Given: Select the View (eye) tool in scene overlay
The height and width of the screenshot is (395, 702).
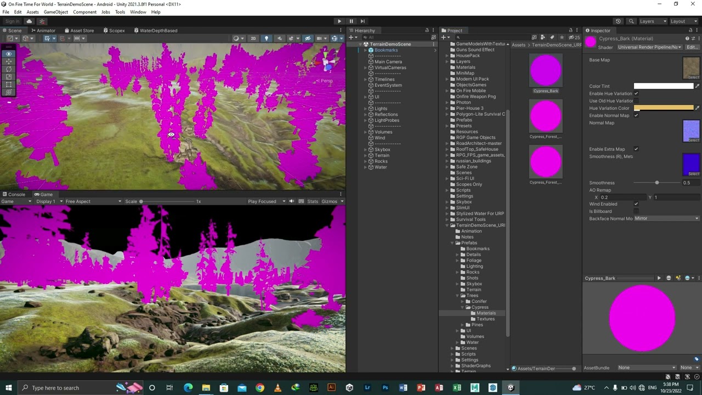Looking at the screenshot, I should point(8,54).
